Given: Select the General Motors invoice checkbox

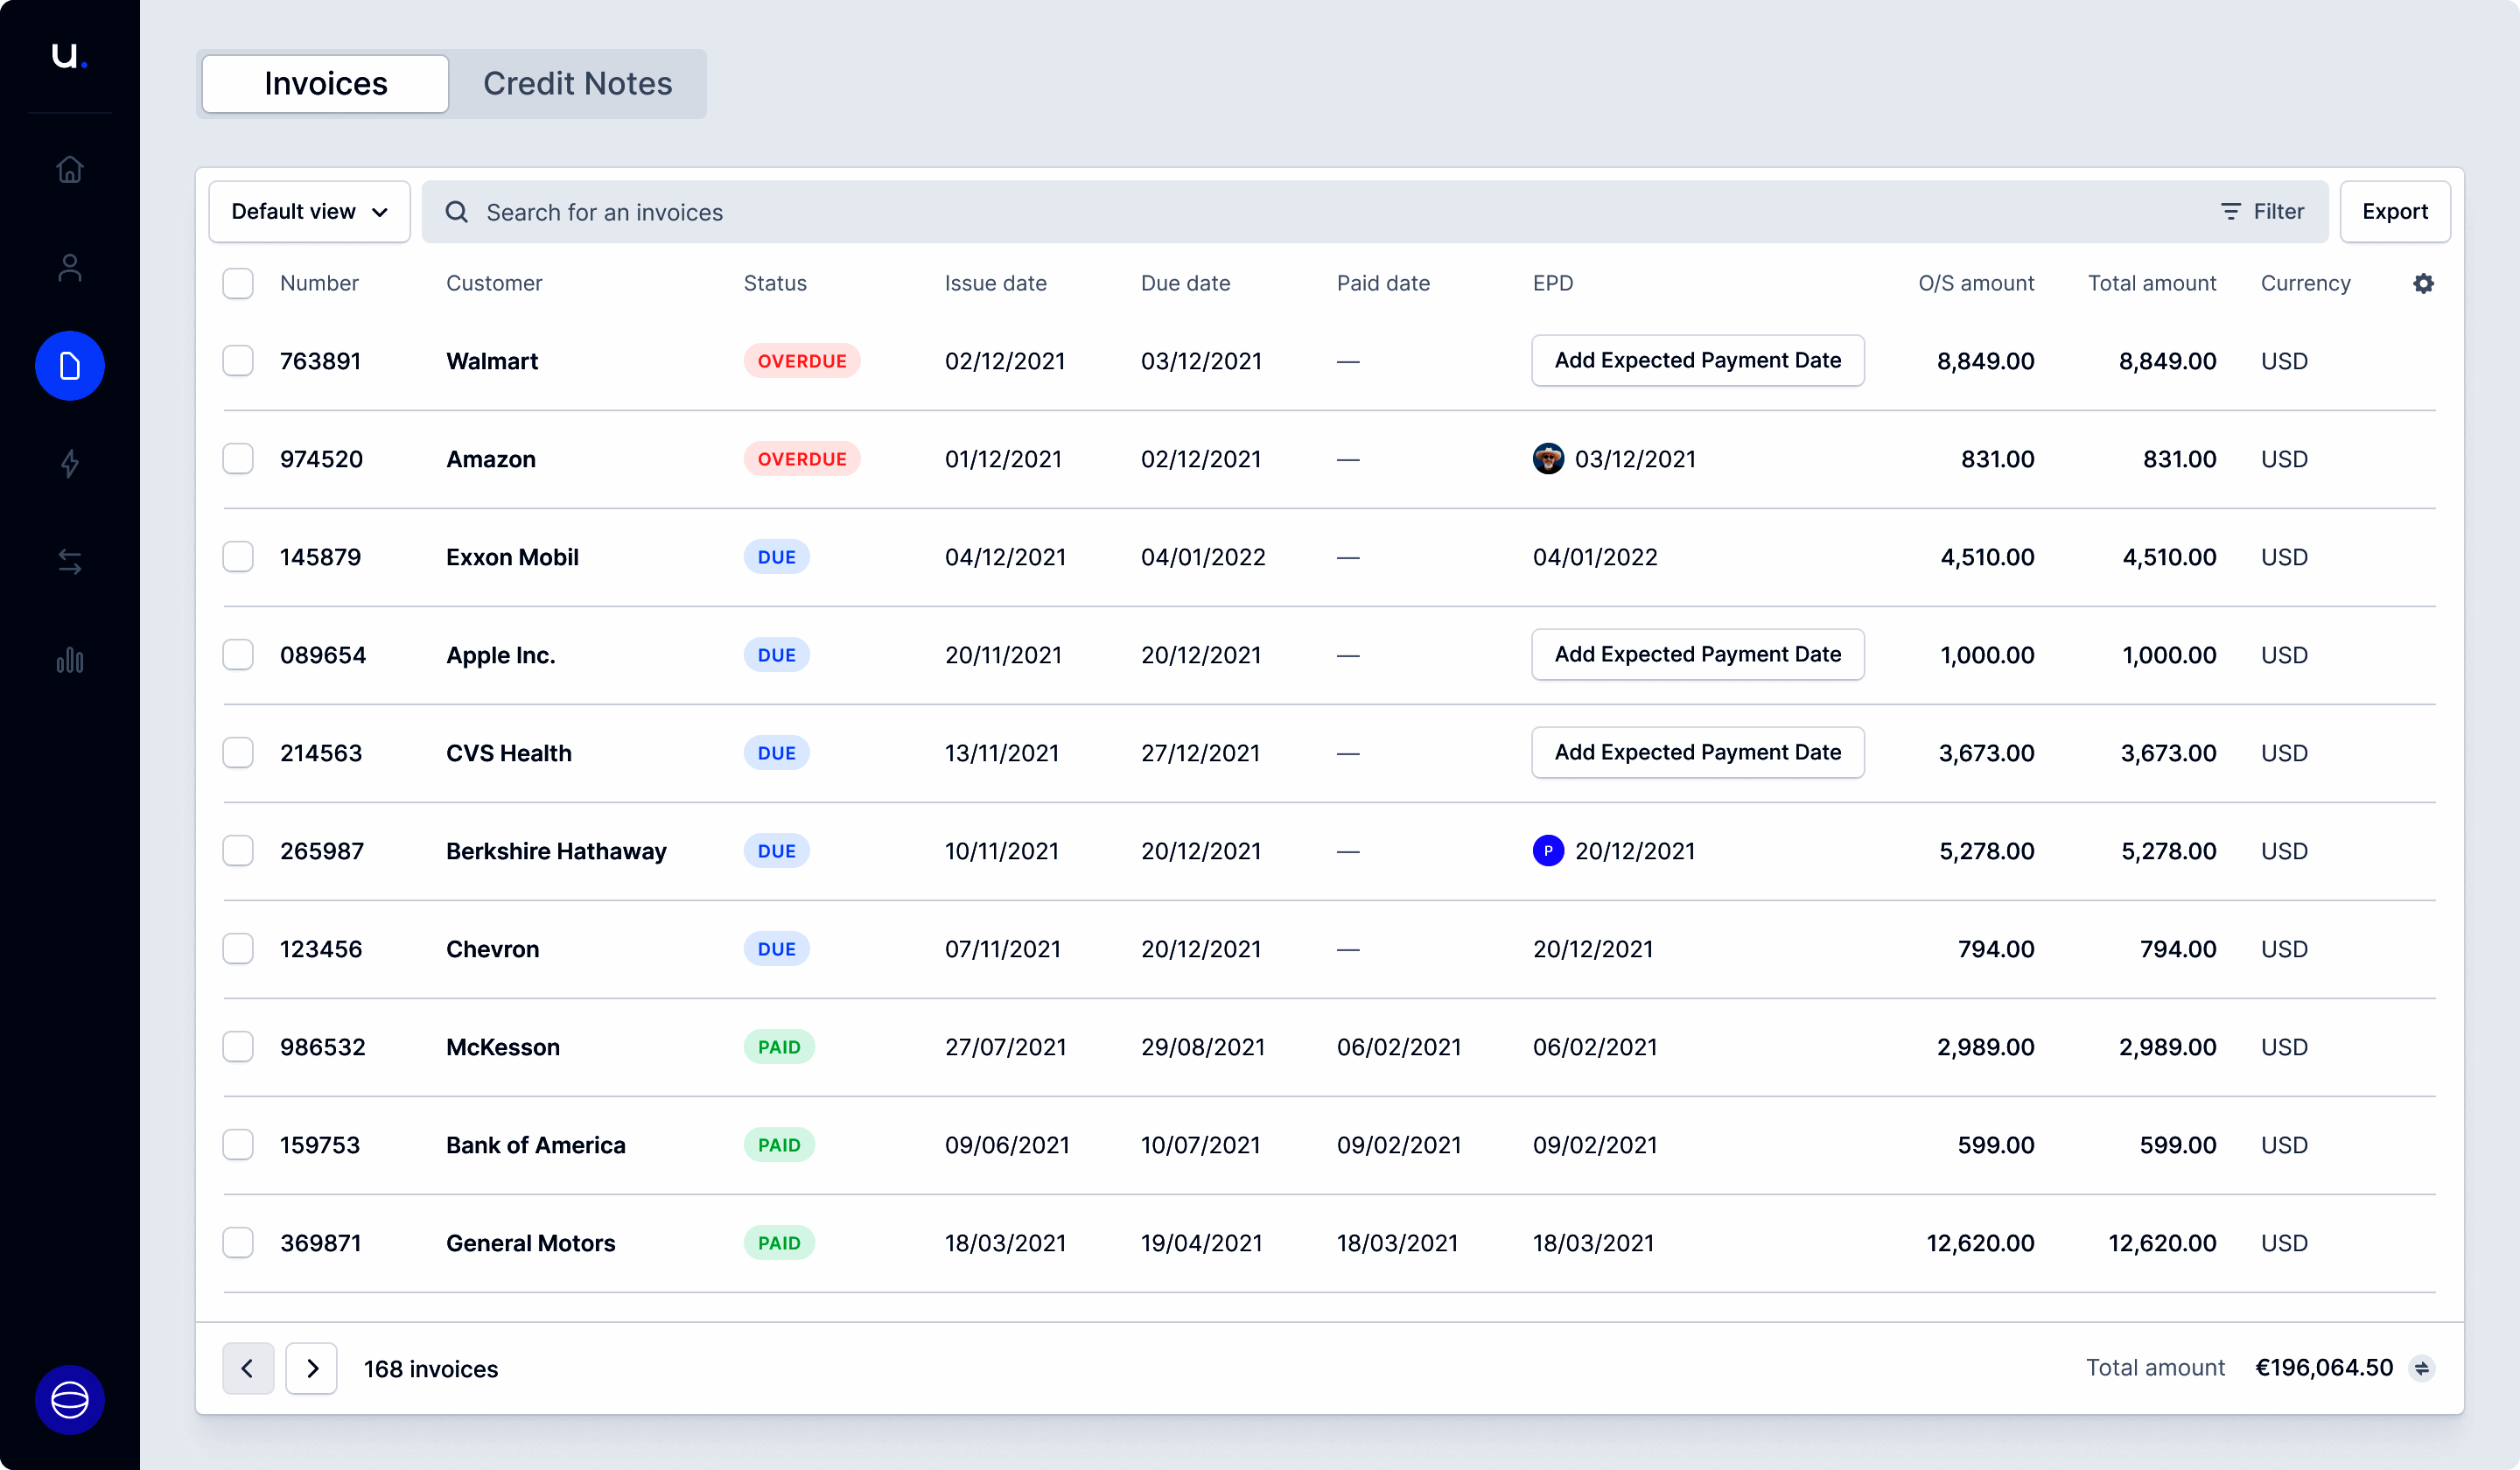Looking at the screenshot, I should click(x=238, y=1243).
